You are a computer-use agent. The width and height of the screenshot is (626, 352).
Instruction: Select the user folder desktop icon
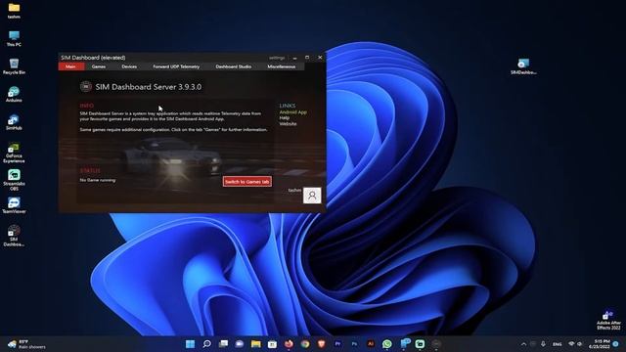tap(14, 11)
